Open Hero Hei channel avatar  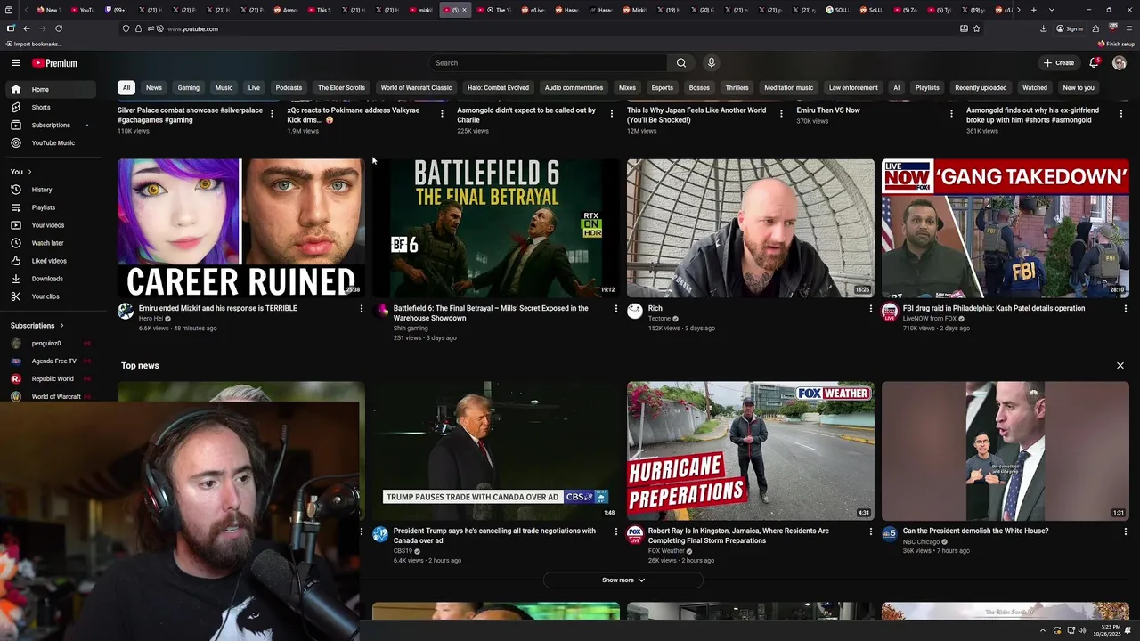126,311
